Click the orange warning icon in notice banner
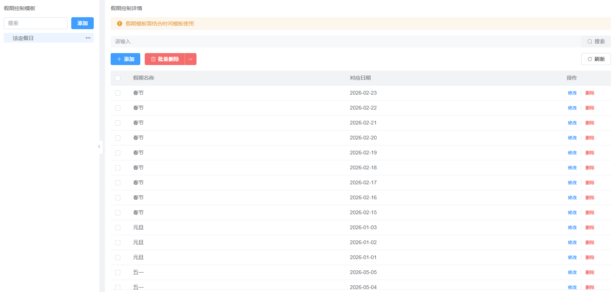 point(120,24)
